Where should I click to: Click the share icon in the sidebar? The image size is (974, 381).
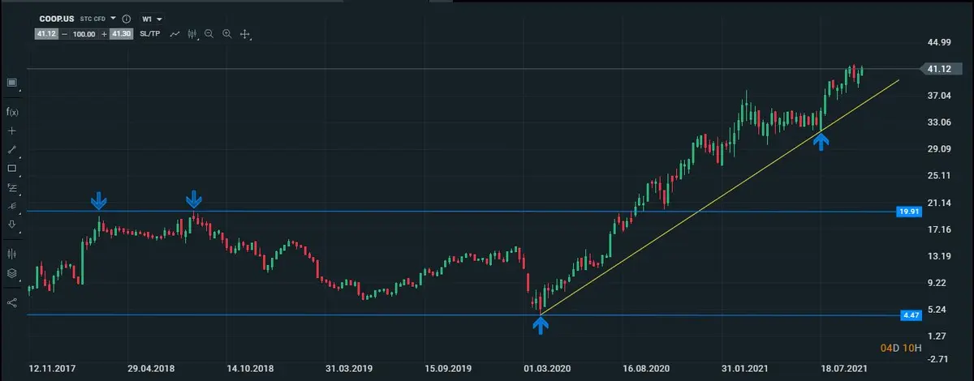point(12,302)
